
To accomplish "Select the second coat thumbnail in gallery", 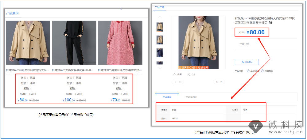I will click(160, 40).
